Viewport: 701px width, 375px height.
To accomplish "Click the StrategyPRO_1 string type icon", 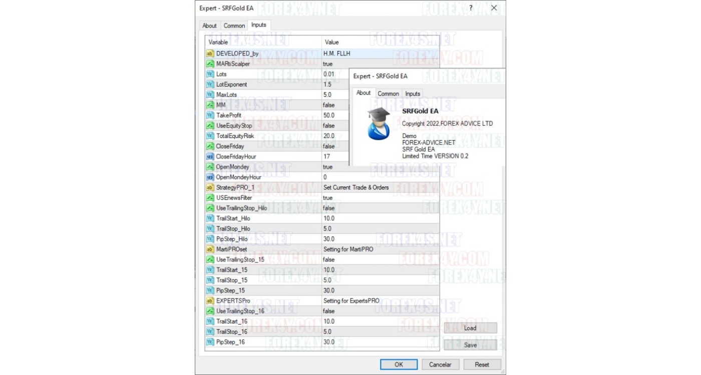I will [x=210, y=187].
